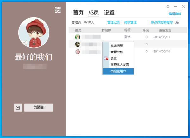The image size is (190, 138).
Task: Click the date 2014/06/14
Action: 162,51
